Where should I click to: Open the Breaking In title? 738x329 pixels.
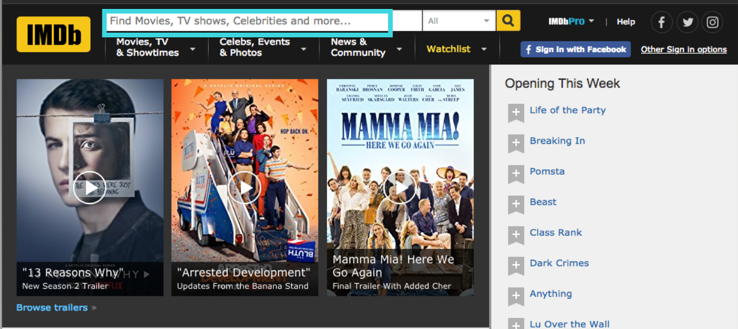pos(557,141)
